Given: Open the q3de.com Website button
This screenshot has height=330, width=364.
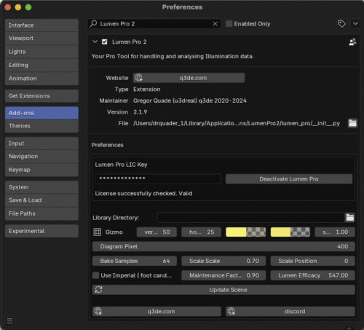Looking at the screenshot, I should tap(189, 78).
